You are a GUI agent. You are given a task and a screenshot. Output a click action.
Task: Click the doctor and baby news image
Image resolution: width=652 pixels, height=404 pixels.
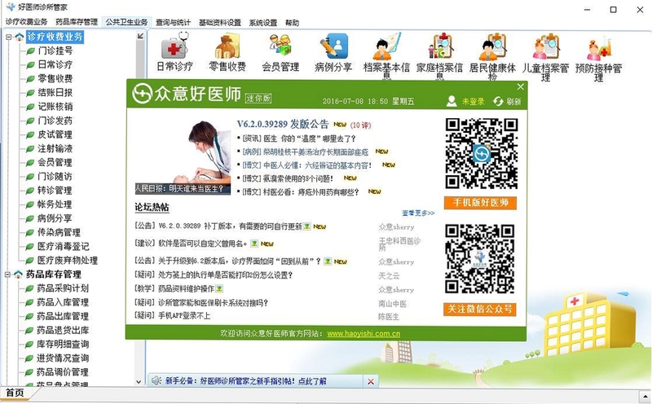183,157
